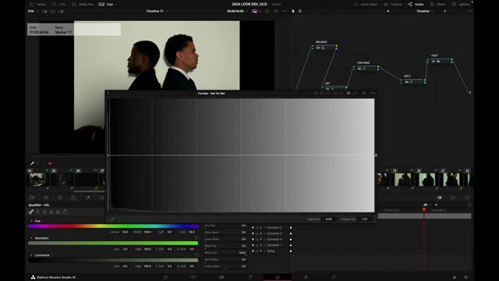This screenshot has width=499, height=281.
Task: Select the HOUT node
Action: (440, 61)
